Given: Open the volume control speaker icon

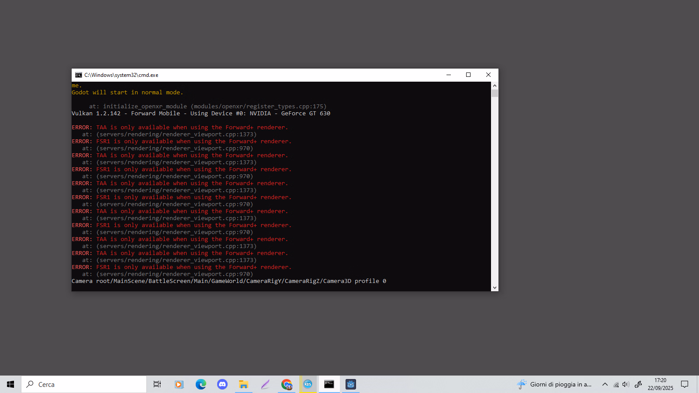Looking at the screenshot, I should (626, 384).
